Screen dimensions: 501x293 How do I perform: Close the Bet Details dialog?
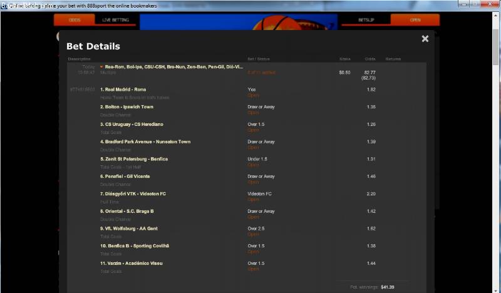click(x=425, y=39)
